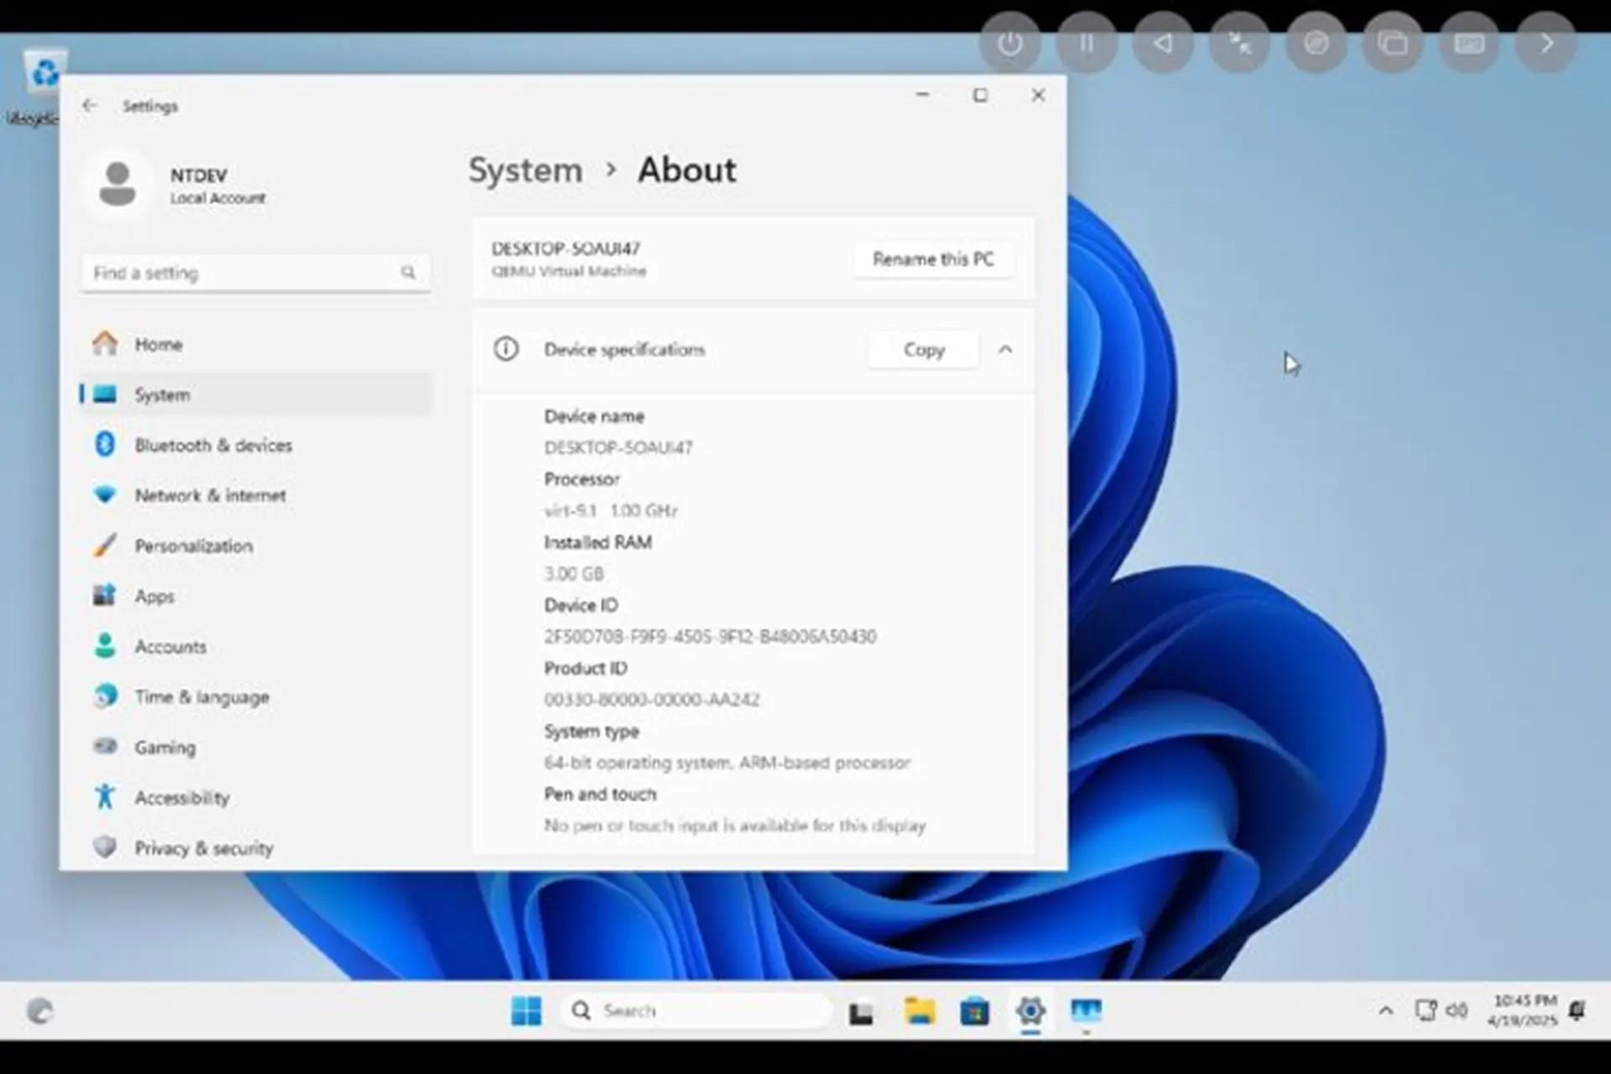Click the System breadcrumb in the header
Viewport: 1611px width, 1074px height.
525,169
